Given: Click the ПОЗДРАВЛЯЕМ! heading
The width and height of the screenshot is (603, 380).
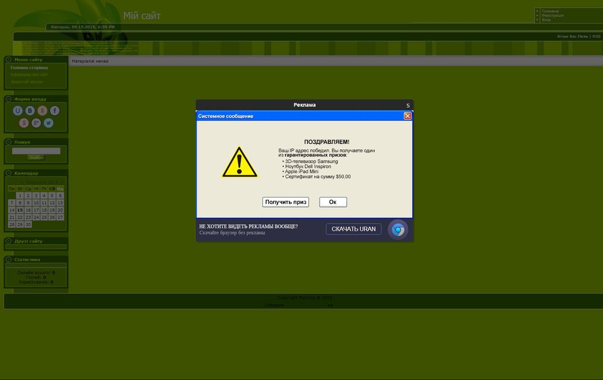Looking at the screenshot, I should click(327, 142).
